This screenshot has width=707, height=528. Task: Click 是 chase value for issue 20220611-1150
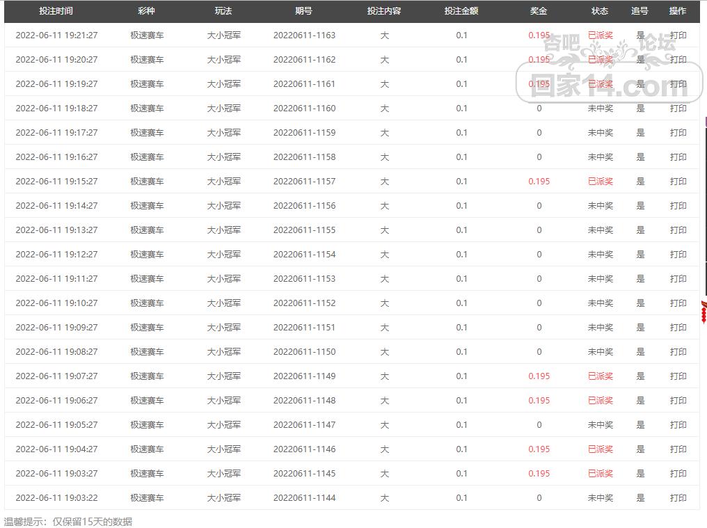point(640,352)
